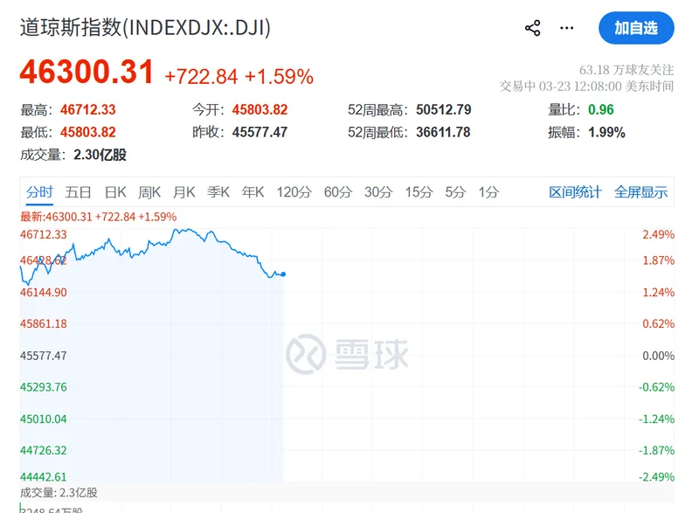The image size is (699, 513).
Task: Select the 月K chart tab
Action: point(183,192)
